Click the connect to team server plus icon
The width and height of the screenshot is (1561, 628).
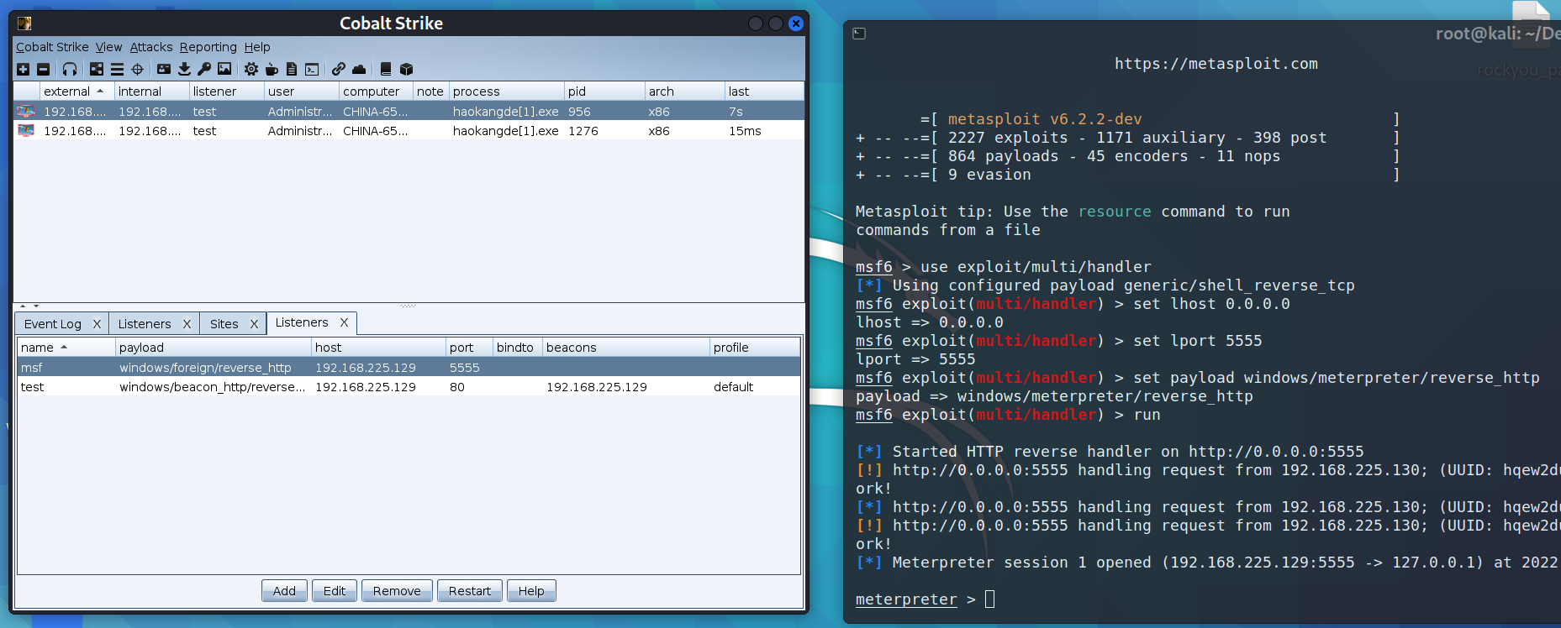point(24,70)
